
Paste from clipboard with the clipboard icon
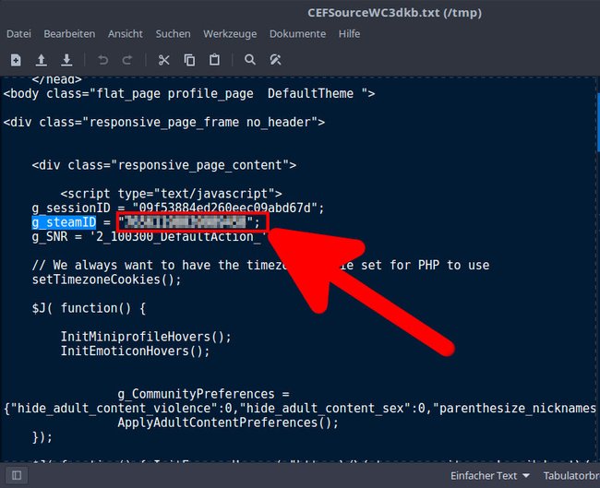pyautogui.click(x=214, y=60)
